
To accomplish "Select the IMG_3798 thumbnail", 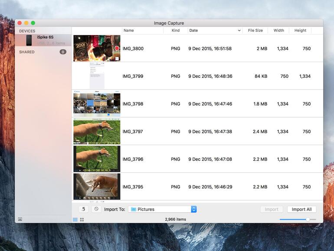I will coord(97,104).
